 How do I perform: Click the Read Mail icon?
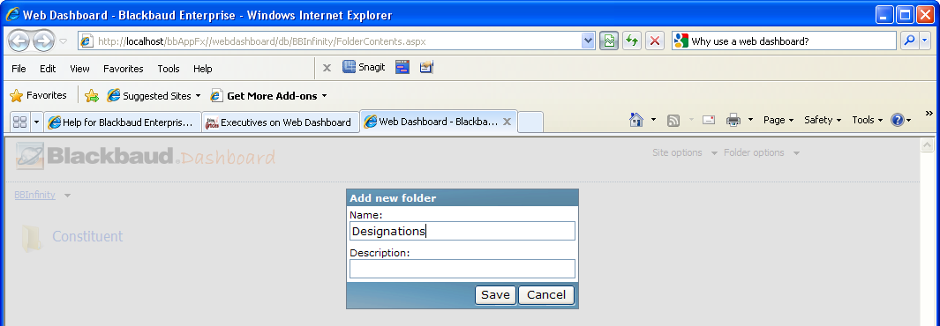pyautogui.click(x=709, y=120)
